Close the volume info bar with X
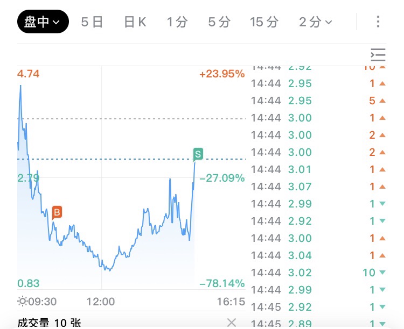The height and width of the screenshot is (329, 404). [x=232, y=323]
